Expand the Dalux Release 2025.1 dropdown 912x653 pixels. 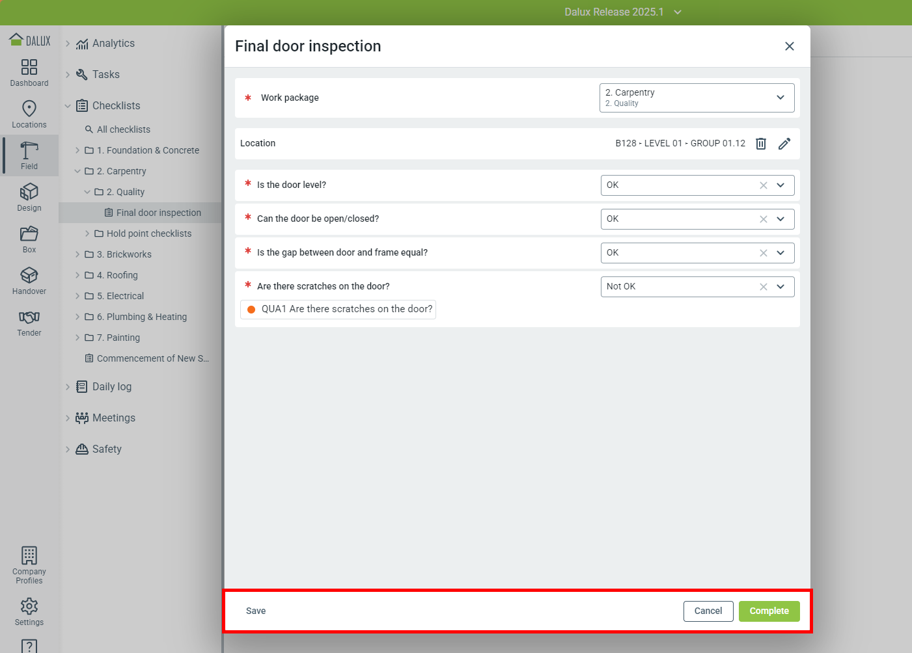pos(678,12)
